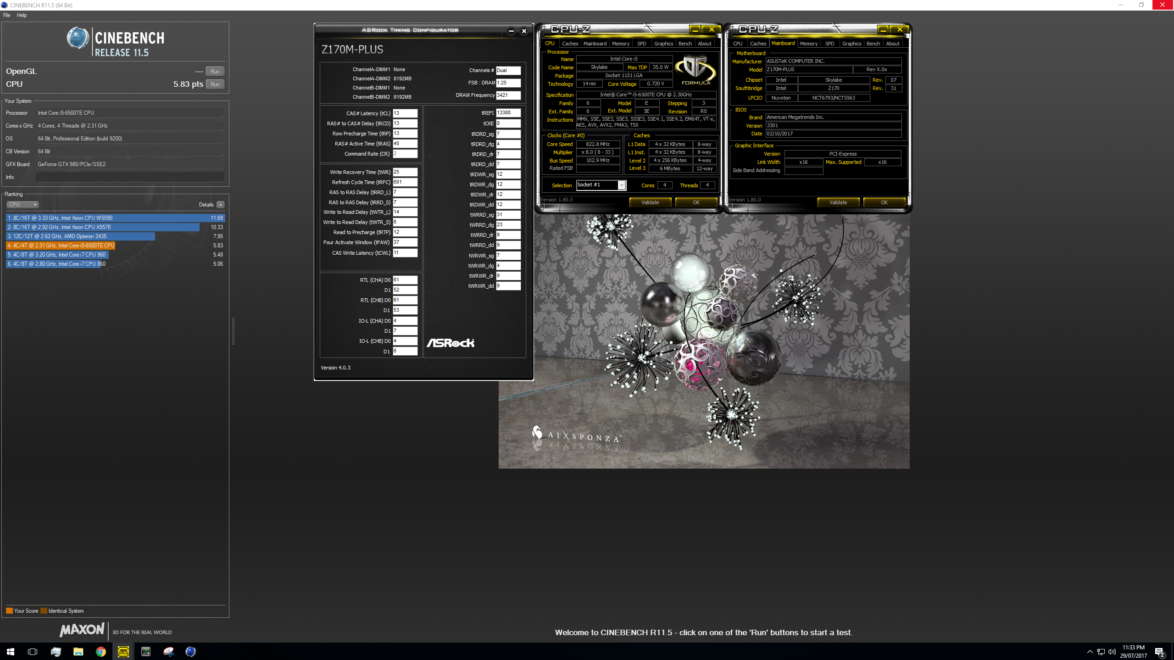Viewport: 1174px width, 660px height.
Task: Click the Cinebench globe logo
Action: 78,38
